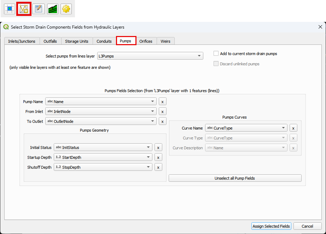Image resolution: width=326 pixels, height=234 pixels.
Task: Switch to the Storage Units tab
Action: click(77, 41)
